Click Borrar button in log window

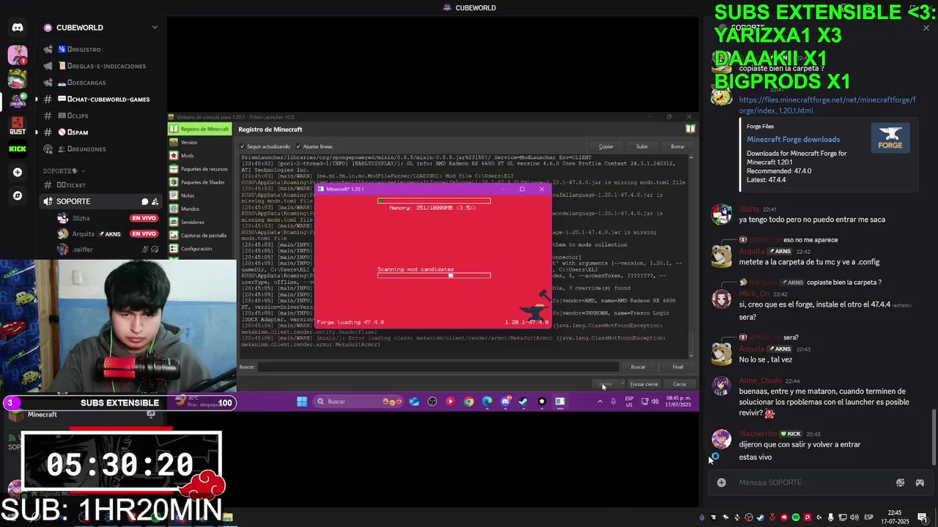coord(678,146)
